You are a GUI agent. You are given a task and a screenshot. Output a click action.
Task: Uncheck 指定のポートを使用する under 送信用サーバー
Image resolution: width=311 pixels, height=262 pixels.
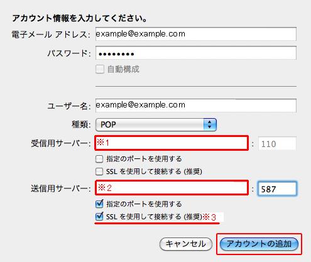pos(99,204)
